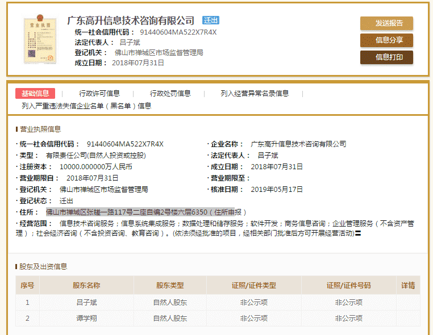This screenshot has height=335, width=433.
Task: Click header establishment date 2018年07月31日
Action: tap(138, 63)
